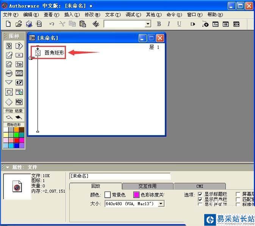Collapse the 属性: 文件 properties panel

(x=8, y=167)
